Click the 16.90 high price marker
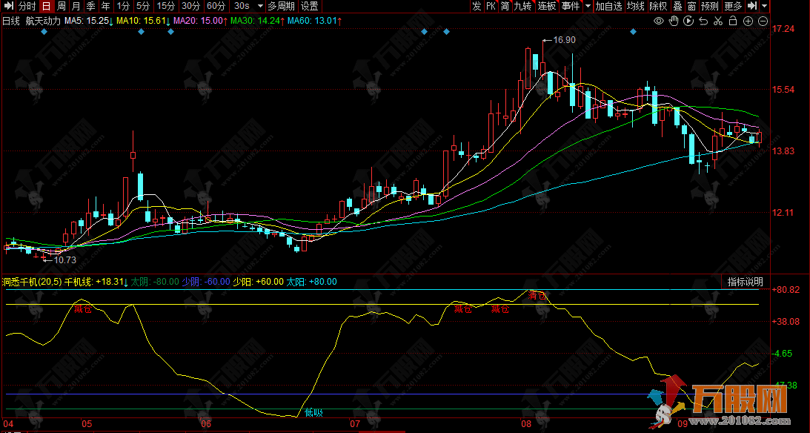Image resolution: width=810 pixels, height=433 pixels. (564, 40)
